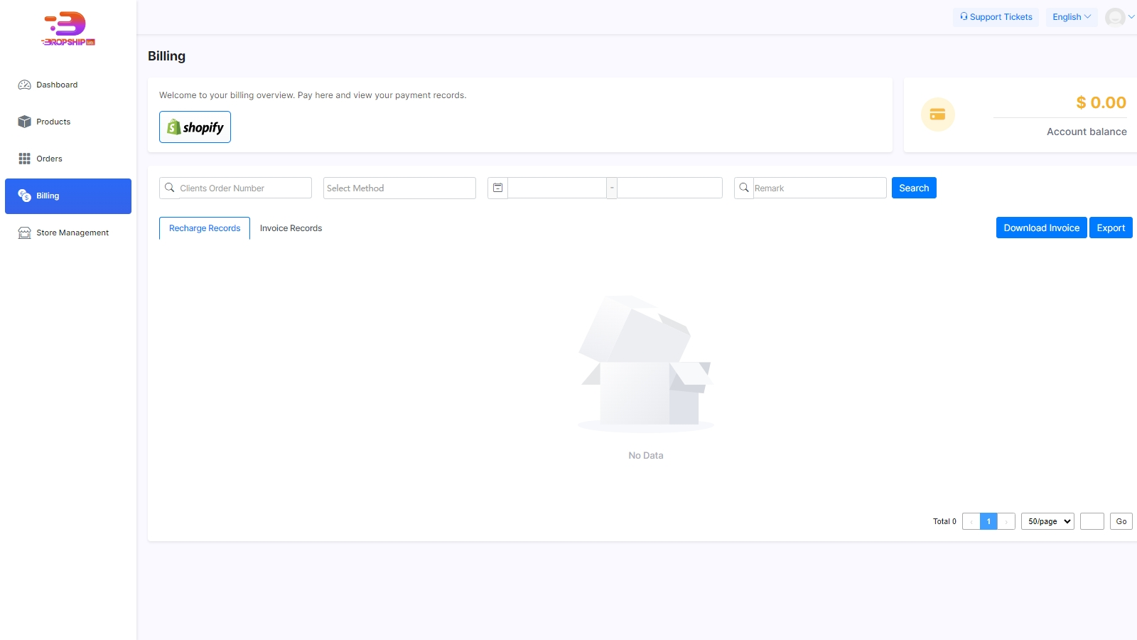Click the Dashboard gauge icon

pos(24,85)
